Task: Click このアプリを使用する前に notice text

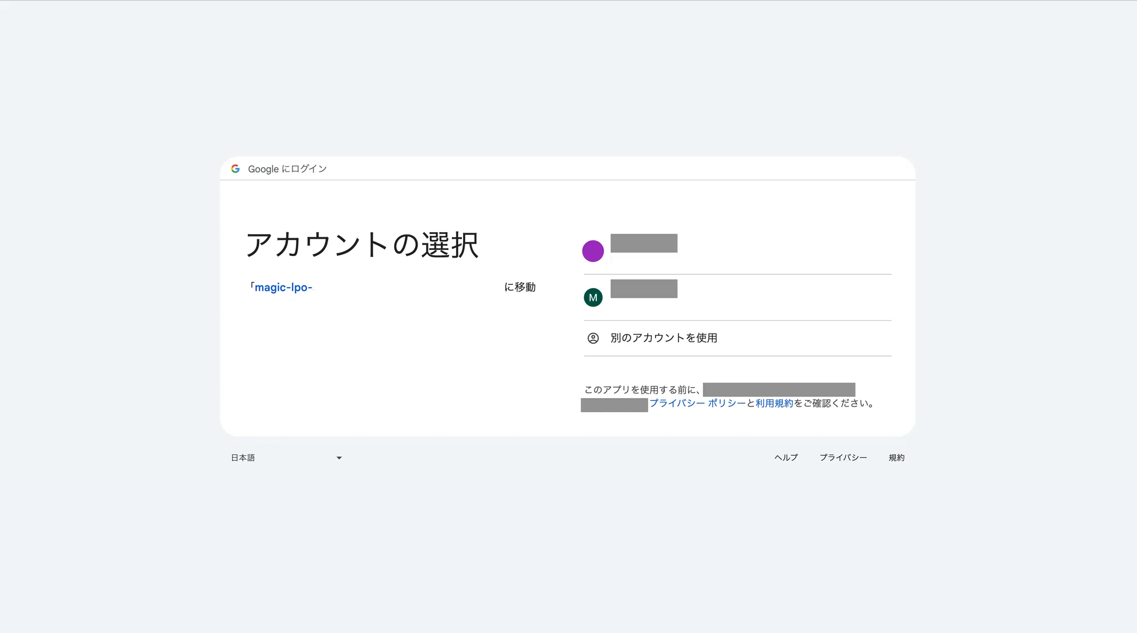Action: (x=642, y=390)
